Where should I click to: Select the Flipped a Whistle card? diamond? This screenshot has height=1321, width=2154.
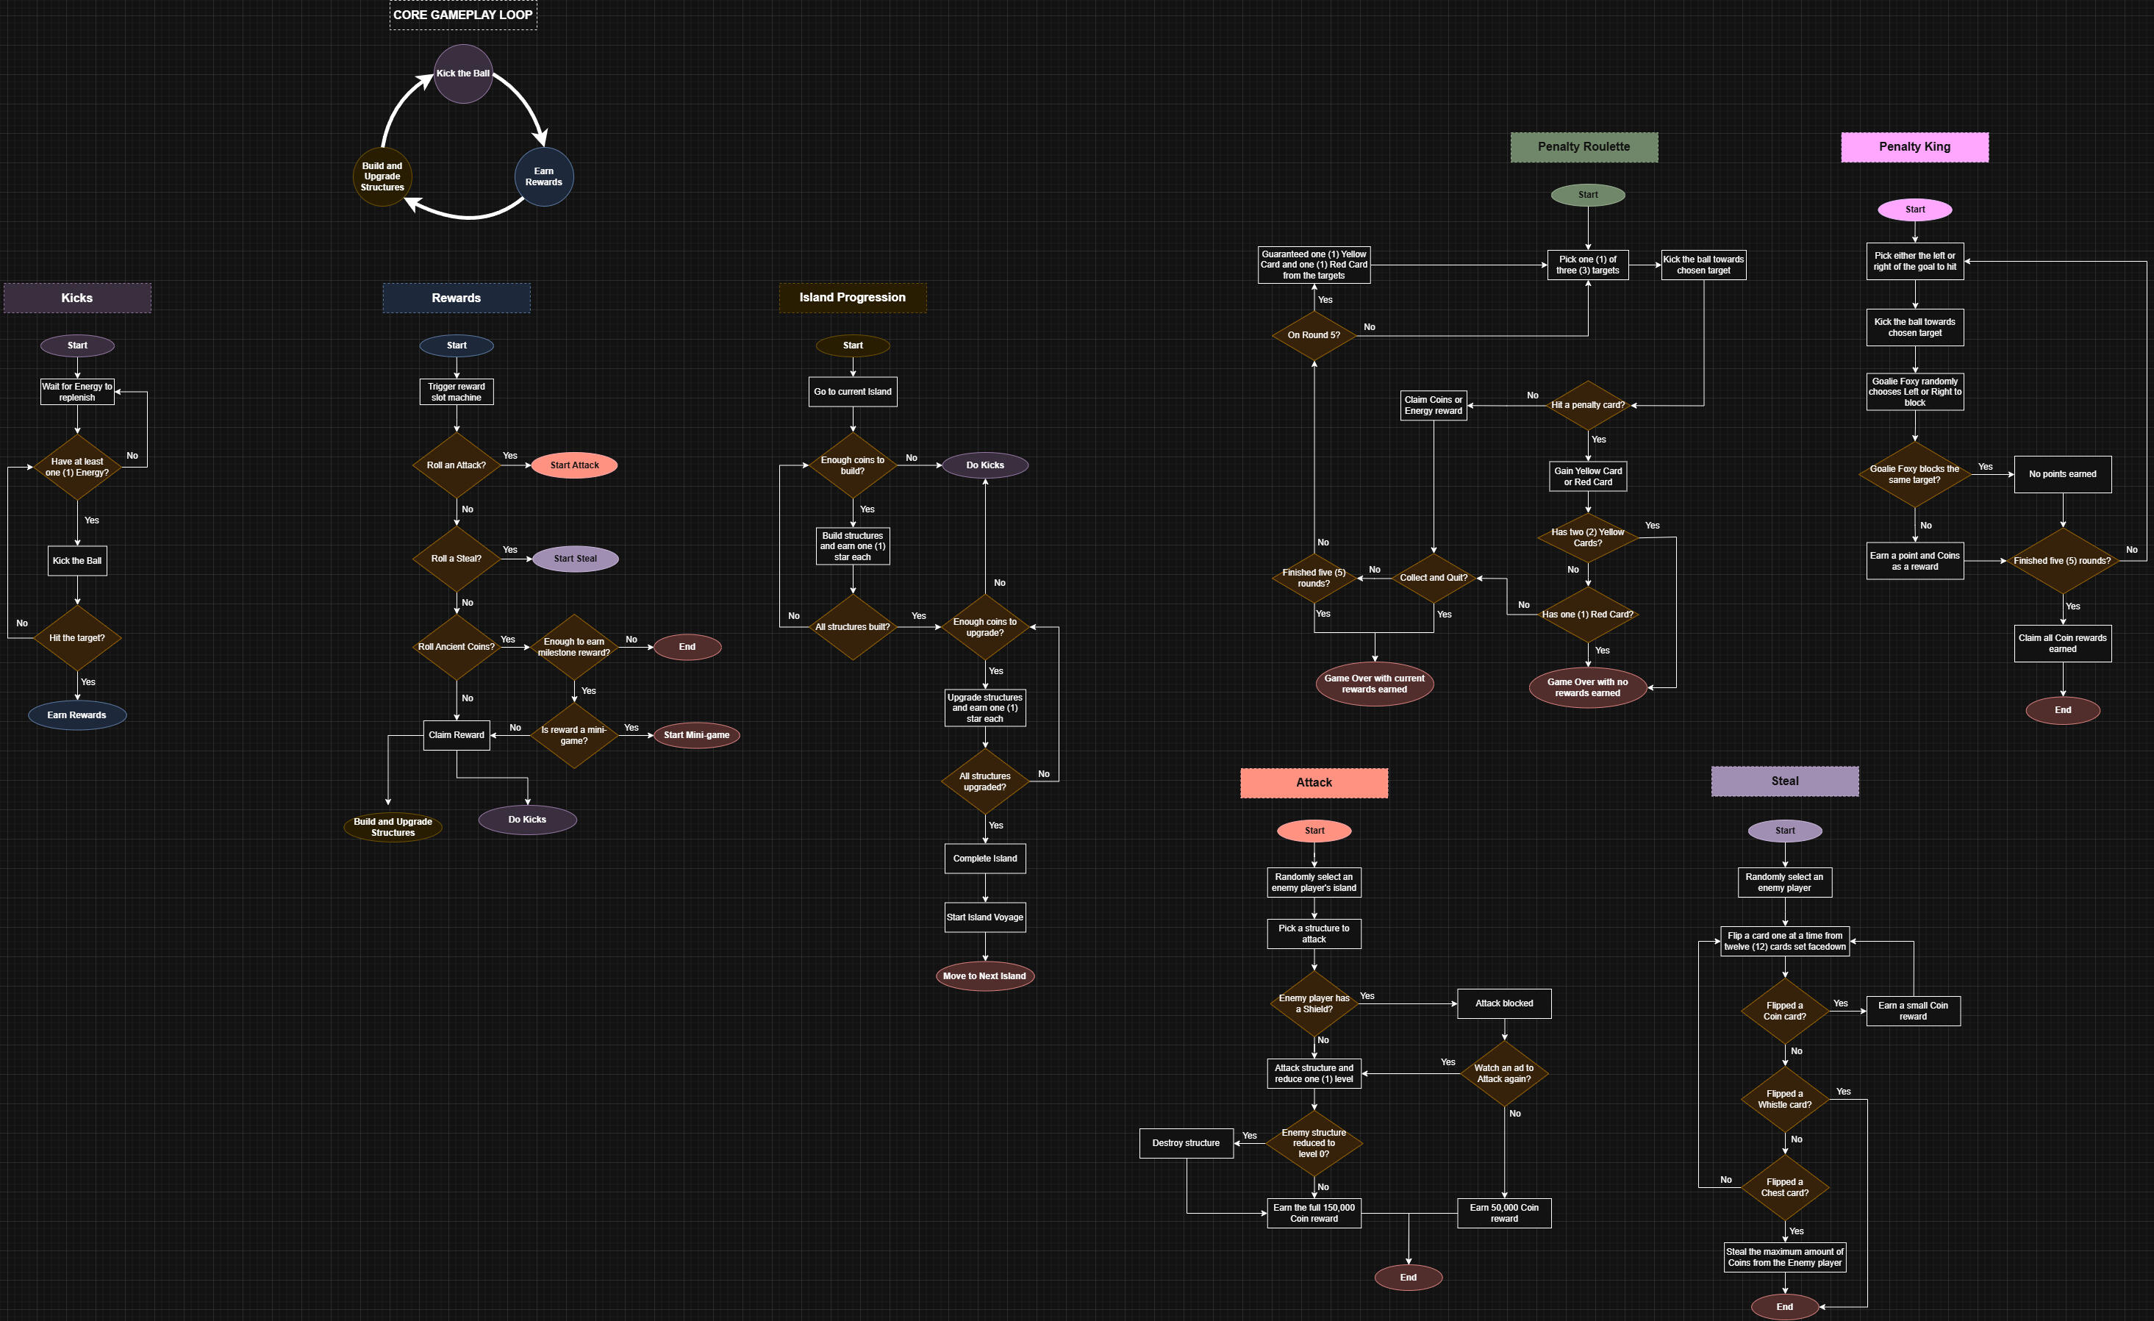coord(1784,1100)
